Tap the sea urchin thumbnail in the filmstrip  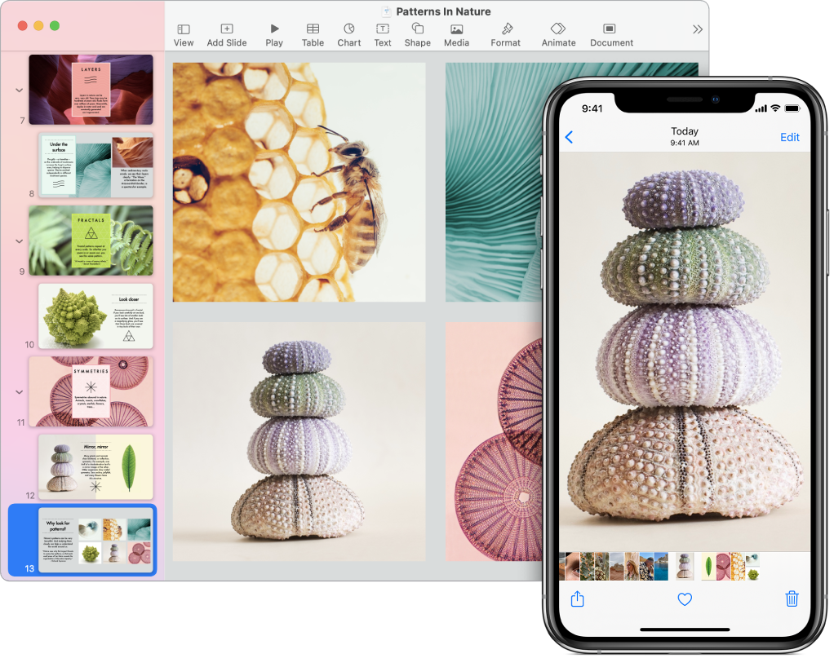tap(684, 566)
